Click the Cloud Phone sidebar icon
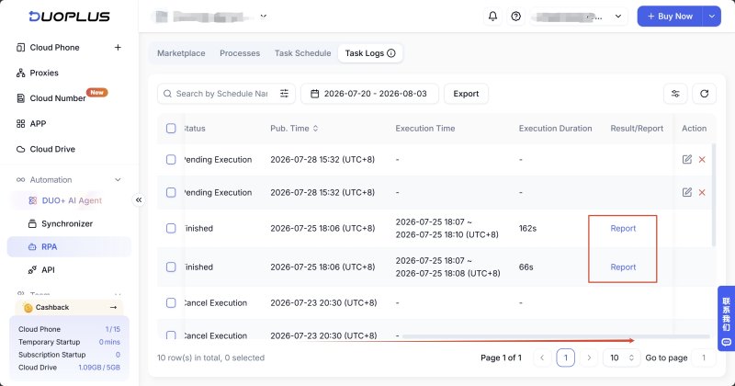 (20, 48)
